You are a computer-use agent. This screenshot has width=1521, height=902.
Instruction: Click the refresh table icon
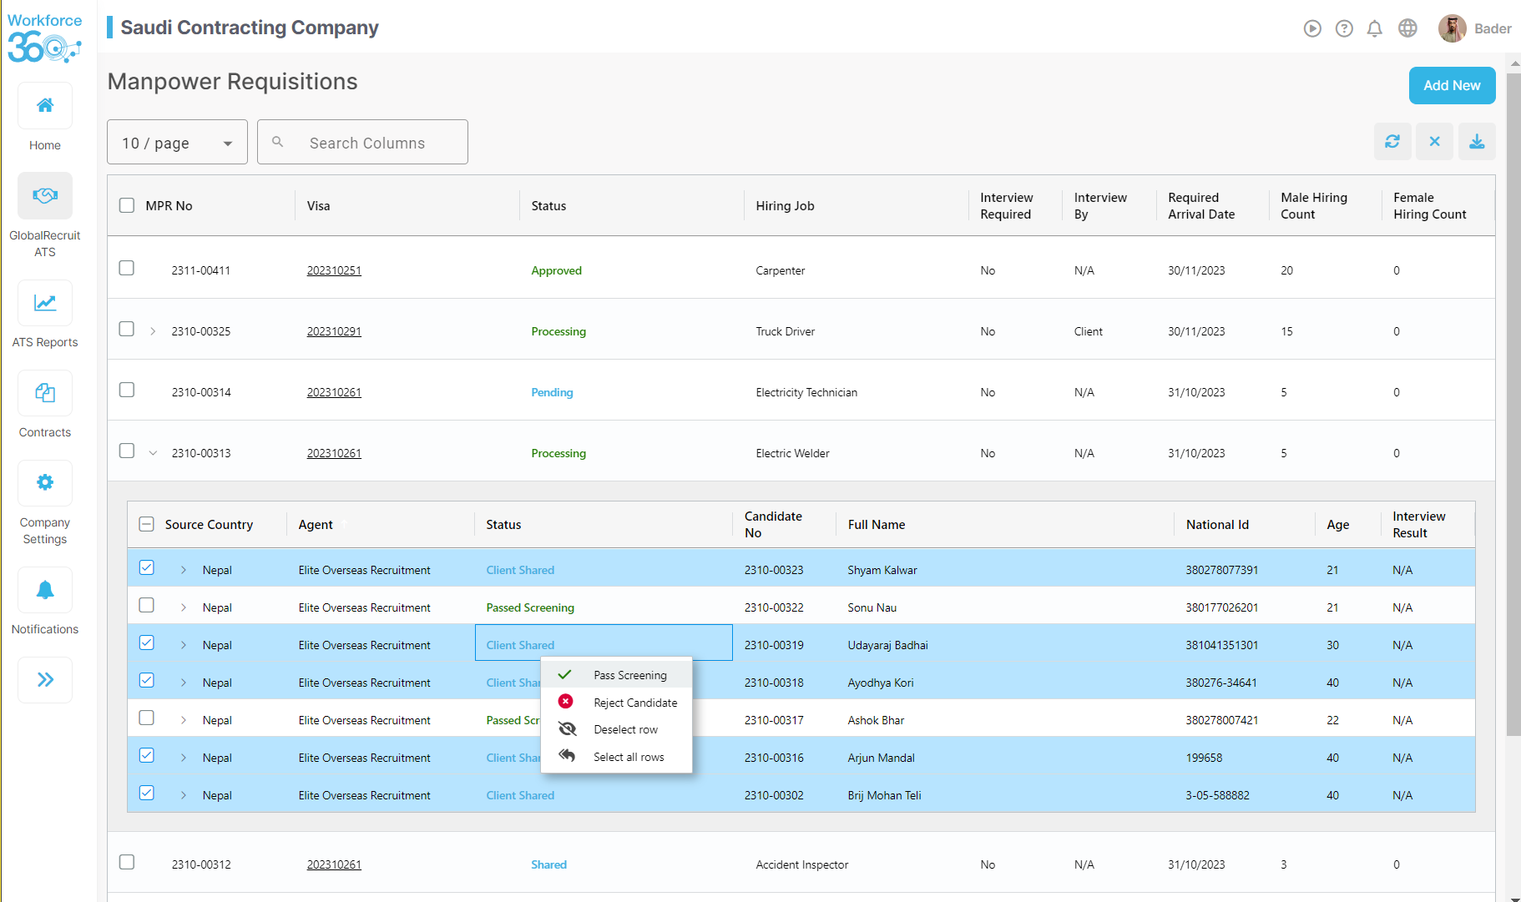pyautogui.click(x=1392, y=142)
